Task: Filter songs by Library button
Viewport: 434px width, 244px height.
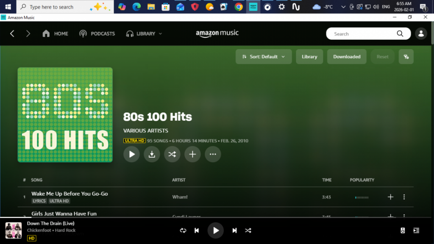Action: (x=309, y=57)
